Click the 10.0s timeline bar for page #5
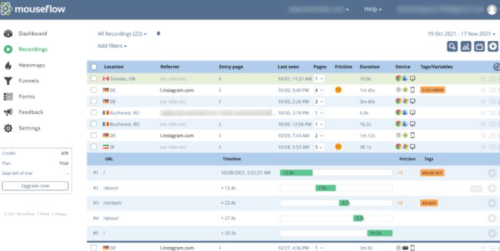The height and width of the screenshot is (251, 500). click(x=380, y=233)
